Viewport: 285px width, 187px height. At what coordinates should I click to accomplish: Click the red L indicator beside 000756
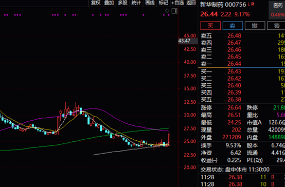(249, 4)
